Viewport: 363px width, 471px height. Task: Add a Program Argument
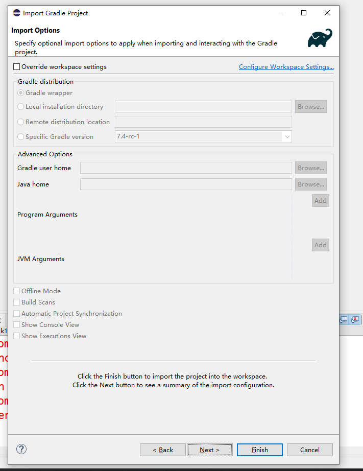tap(320, 201)
